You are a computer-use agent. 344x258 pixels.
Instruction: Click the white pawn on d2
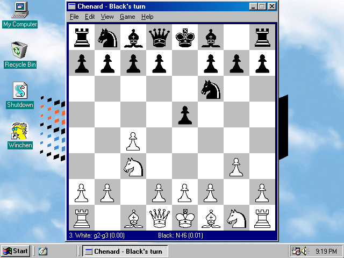tap(159, 192)
